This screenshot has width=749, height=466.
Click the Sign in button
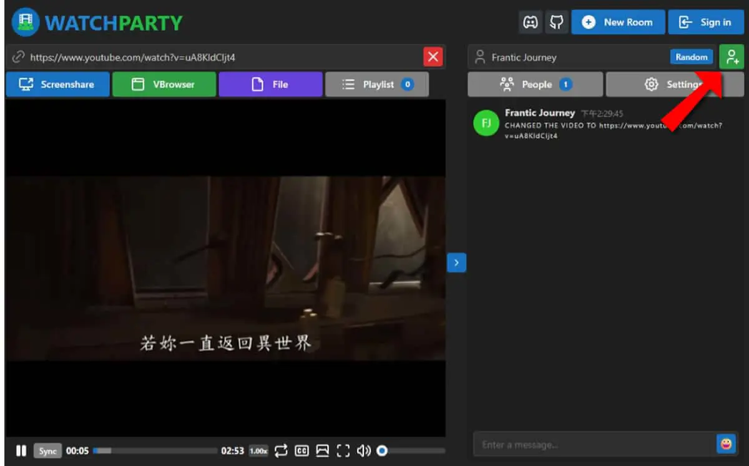pyautogui.click(x=705, y=22)
